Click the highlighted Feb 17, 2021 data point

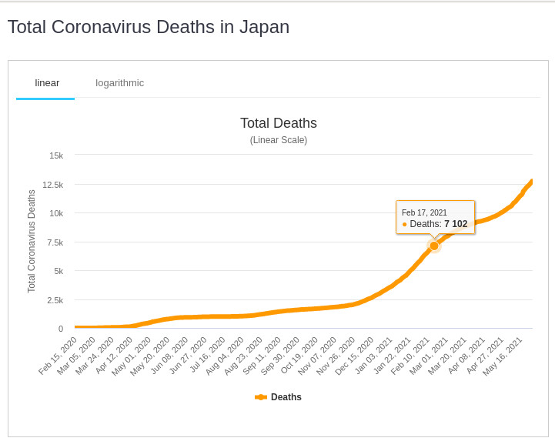[x=434, y=246]
